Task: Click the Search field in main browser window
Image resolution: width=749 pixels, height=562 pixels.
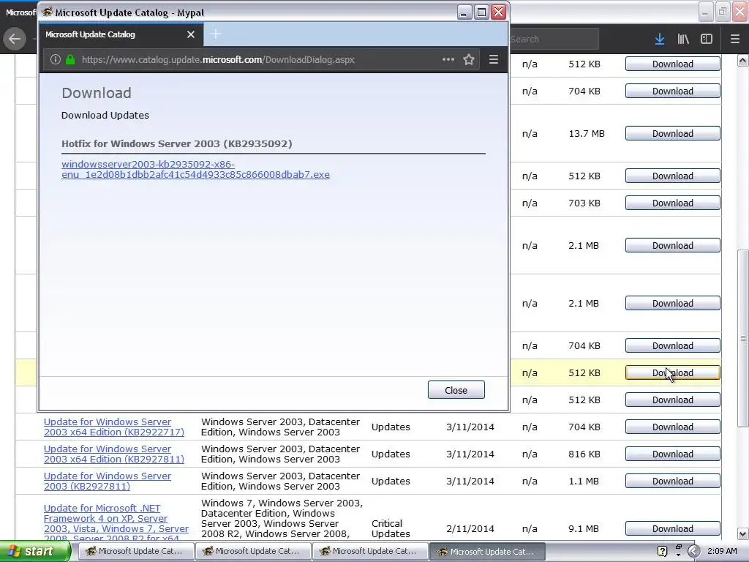Action: (554, 40)
